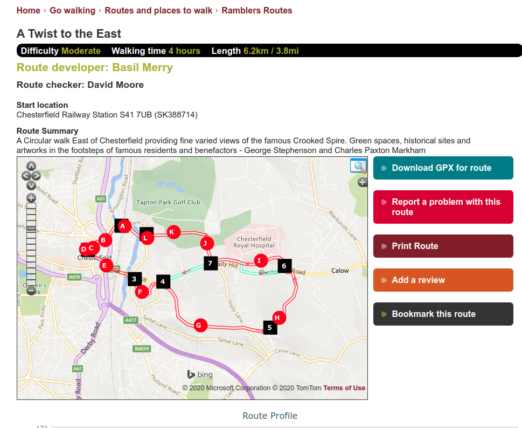Screen dimensions: 522x428
Task: Pan the map up with the arrow
Action: click(31, 166)
